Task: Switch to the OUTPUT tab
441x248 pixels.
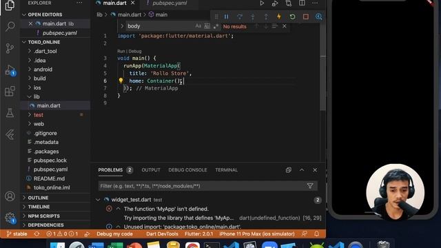Action: 151,170
